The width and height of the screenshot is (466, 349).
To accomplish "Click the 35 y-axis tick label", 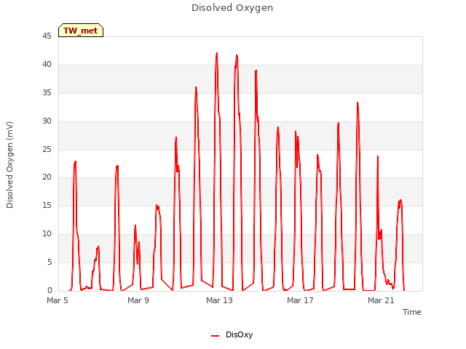I will (x=47, y=92).
